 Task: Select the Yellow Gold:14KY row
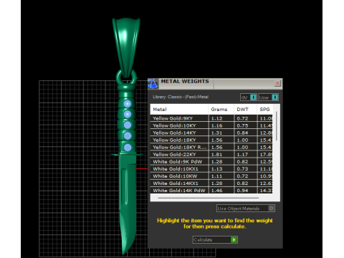pos(211,133)
